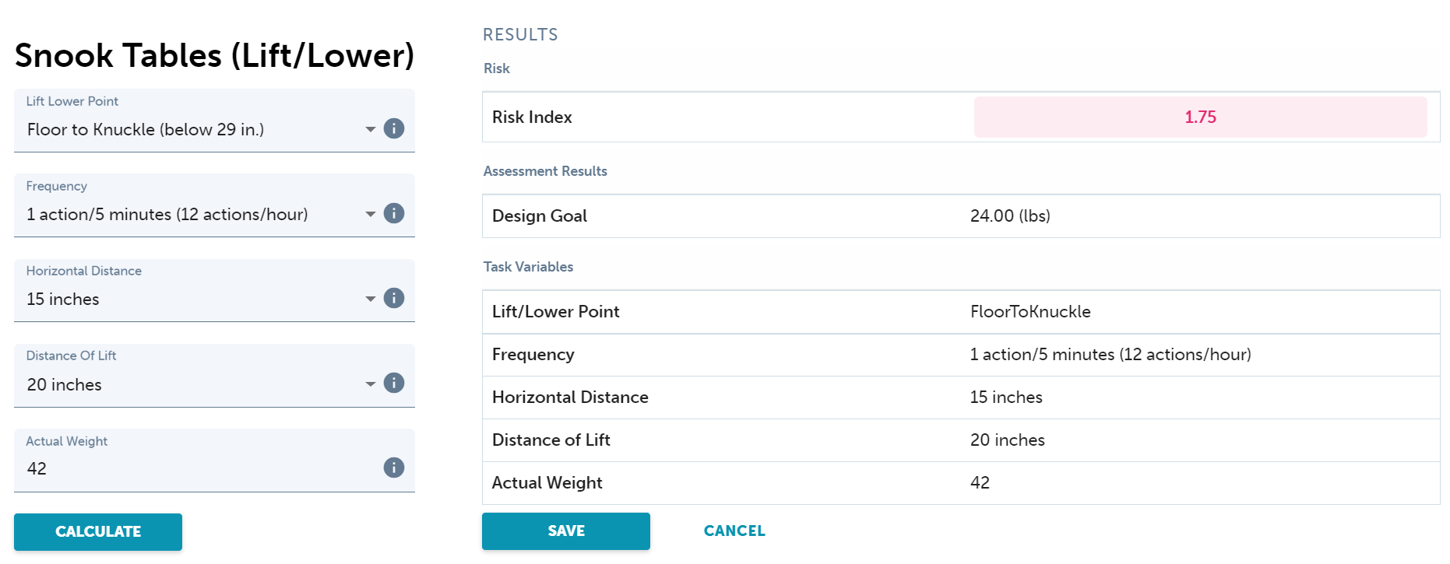Screen dimensions: 1450x564
Task: Click the Cancel link
Action: coord(734,531)
